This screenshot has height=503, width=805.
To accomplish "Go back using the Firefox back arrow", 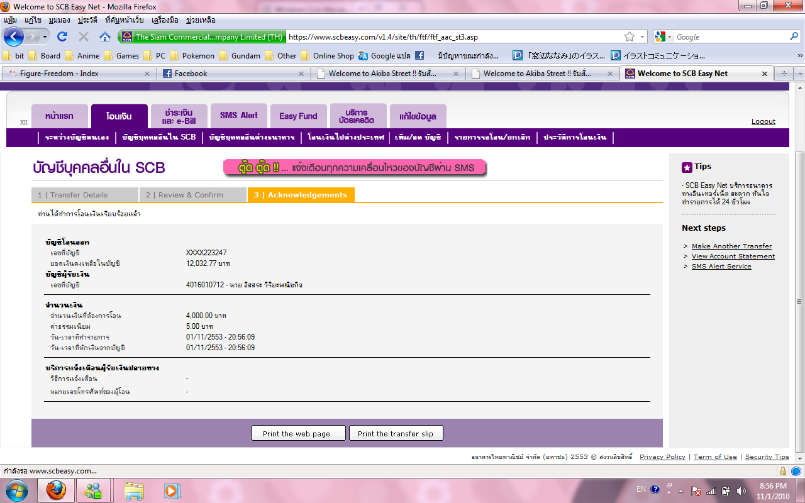I will 14,37.
